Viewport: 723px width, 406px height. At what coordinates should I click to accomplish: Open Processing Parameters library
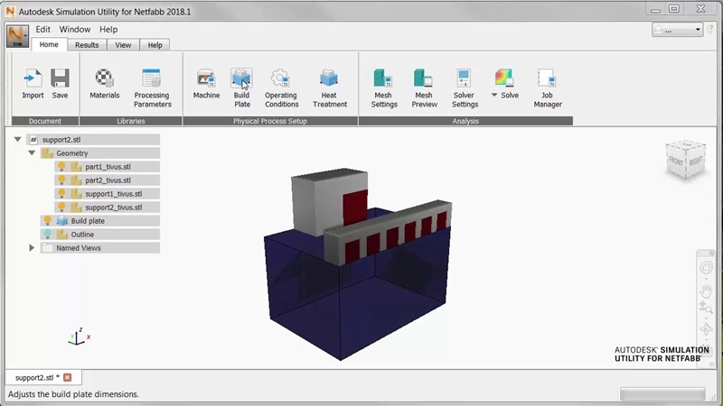(x=152, y=88)
